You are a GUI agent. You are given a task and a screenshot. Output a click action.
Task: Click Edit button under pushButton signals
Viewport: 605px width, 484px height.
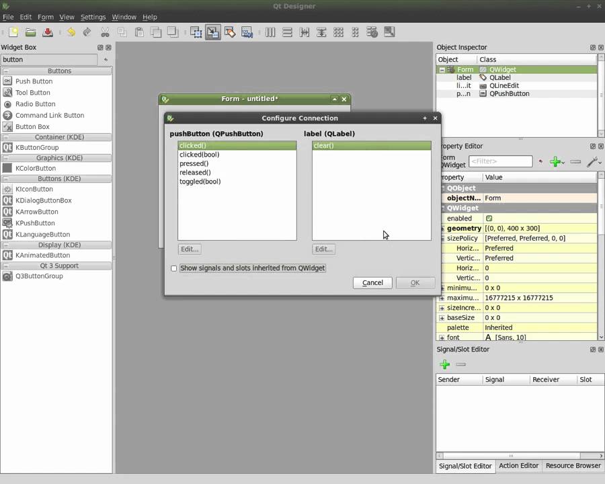(190, 249)
